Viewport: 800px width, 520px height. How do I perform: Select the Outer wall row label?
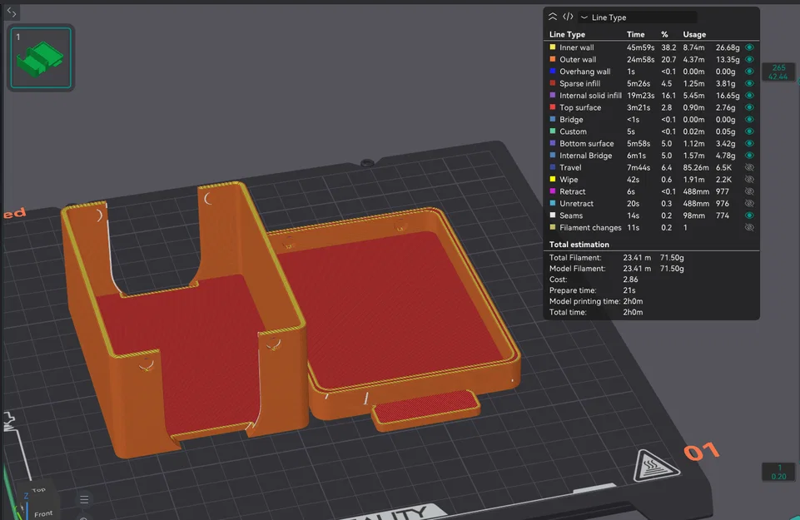pos(578,59)
